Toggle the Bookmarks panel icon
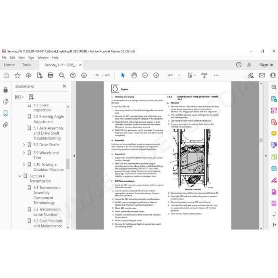The image size is (278, 278). [x=6, y=113]
